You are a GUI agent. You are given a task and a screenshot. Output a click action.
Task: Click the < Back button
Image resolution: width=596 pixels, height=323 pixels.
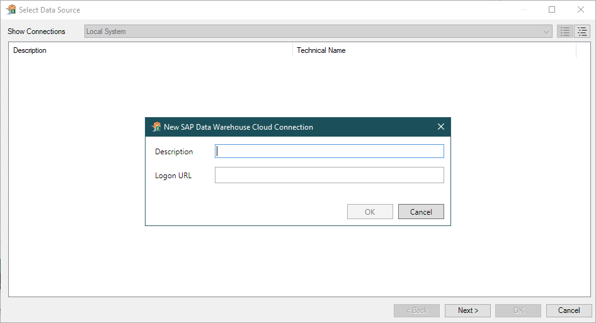click(x=416, y=310)
